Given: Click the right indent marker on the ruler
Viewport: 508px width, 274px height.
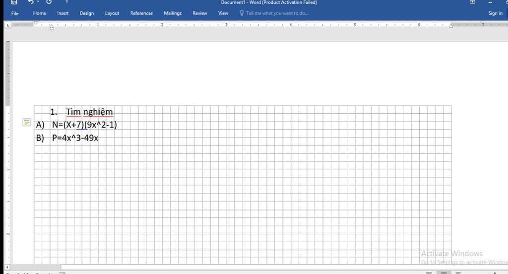Looking at the screenshot, I should (x=451, y=26).
